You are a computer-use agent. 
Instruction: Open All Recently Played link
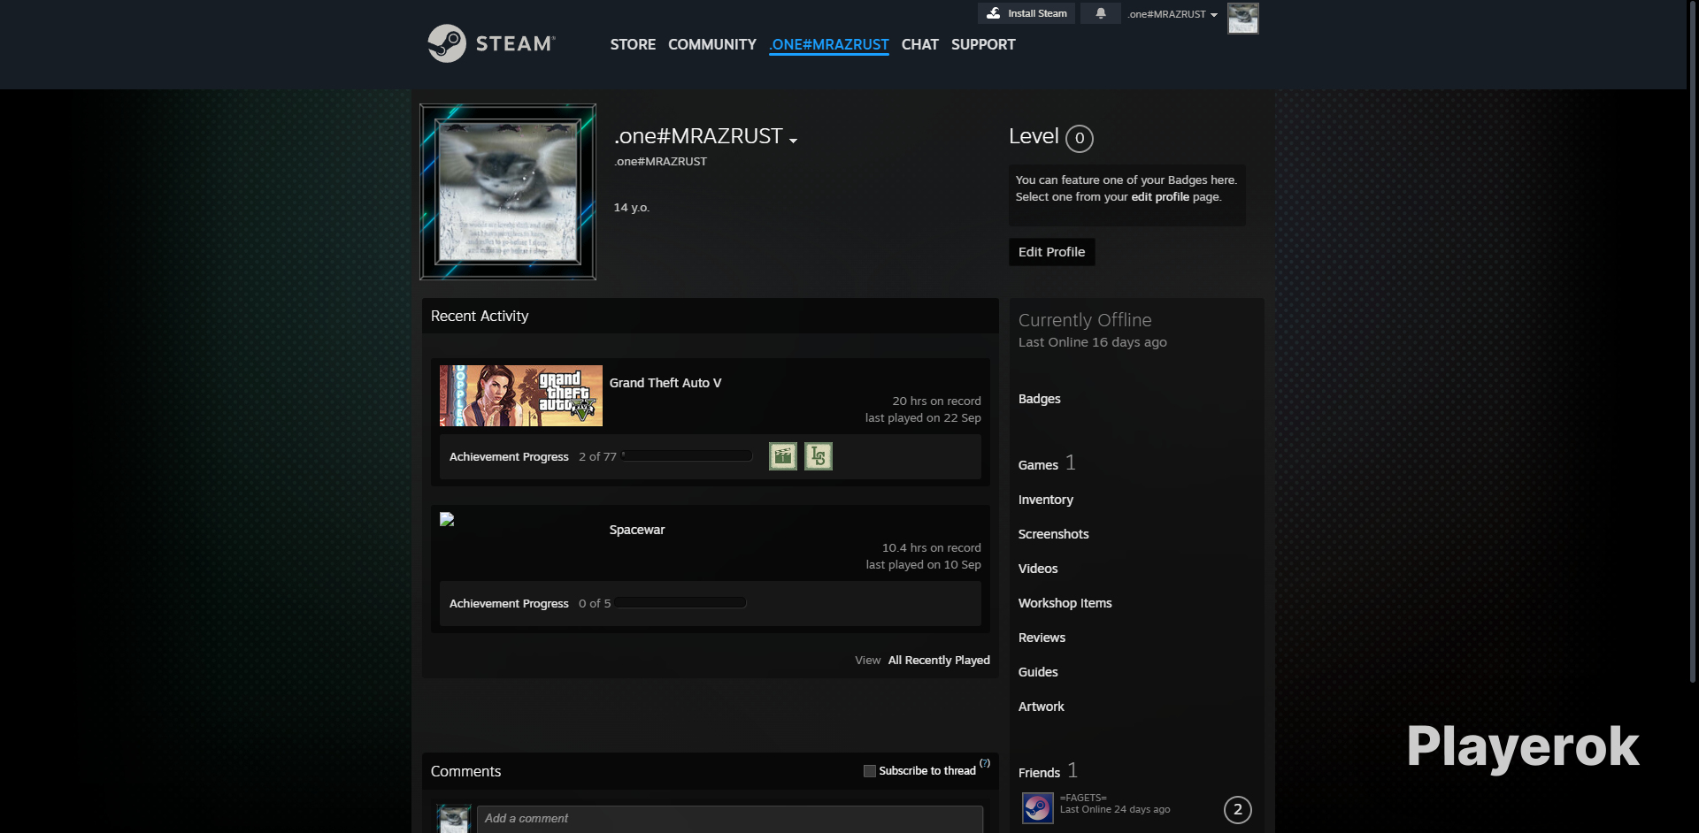pos(939,661)
